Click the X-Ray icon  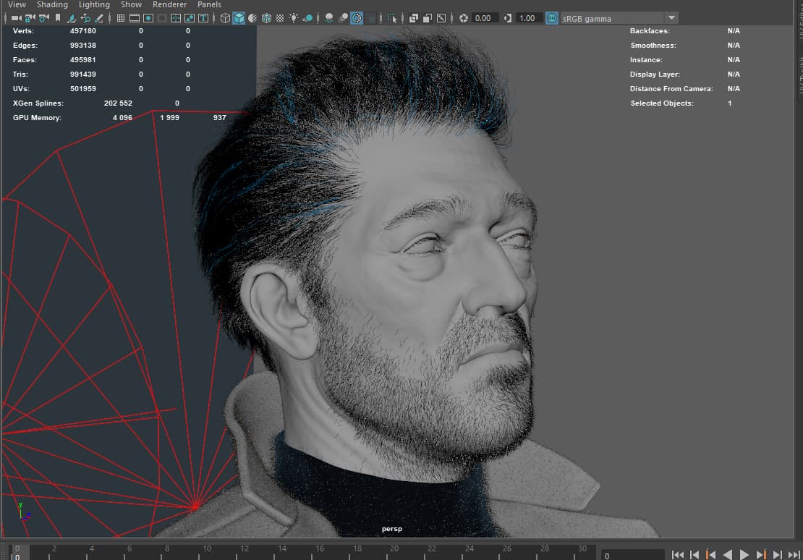point(414,18)
